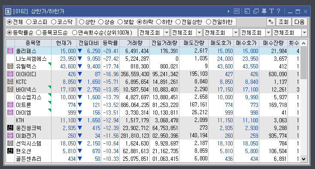Click 팬오션 거래량 value 62,881,613
315x169 pixels.
pyautogui.click(x=136, y=151)
